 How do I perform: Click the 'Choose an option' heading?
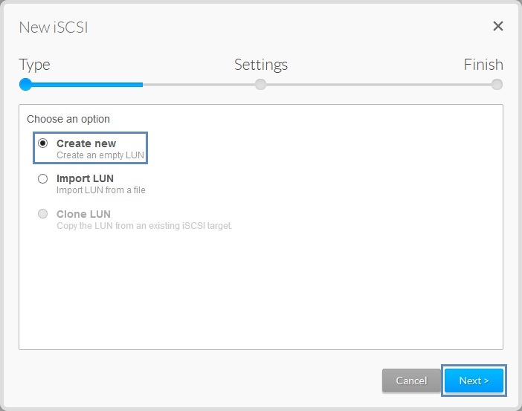68,119
